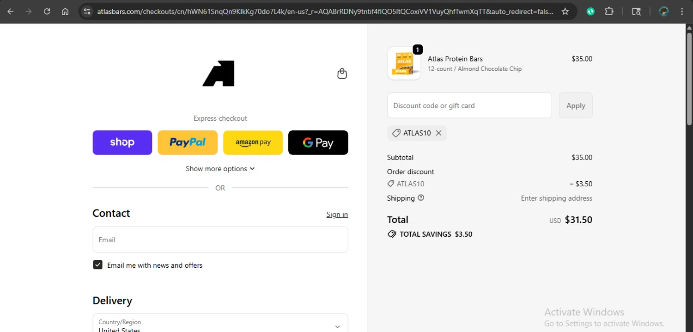The width and height of the screenshot is (693, 332).
Task: Click 'Enter shipping address' text
Action: click(x=557, y=198)
